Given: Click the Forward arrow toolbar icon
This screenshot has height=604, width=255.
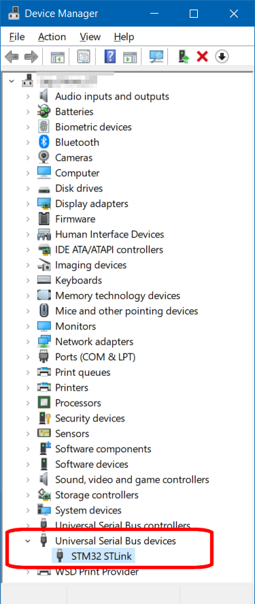Looking at the screenshot, I should 31,57.
